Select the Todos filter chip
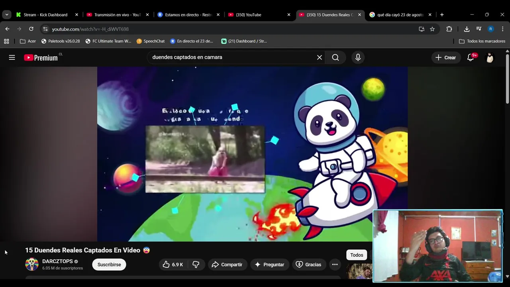This screenshot has width=510, height=287. coord(357,255)
